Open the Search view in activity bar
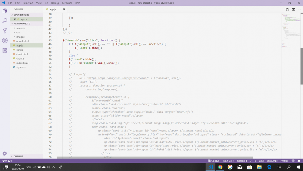 point(5,21)
